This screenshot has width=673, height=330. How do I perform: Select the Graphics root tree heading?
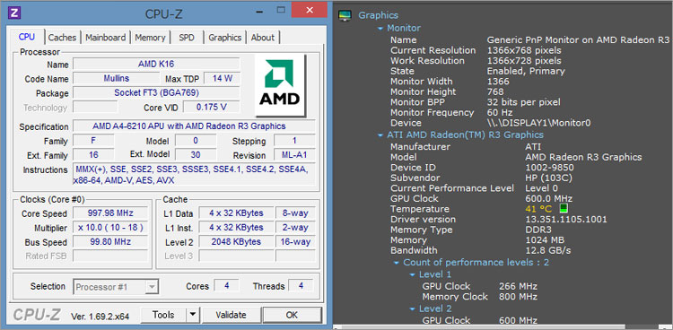[378, 15]
